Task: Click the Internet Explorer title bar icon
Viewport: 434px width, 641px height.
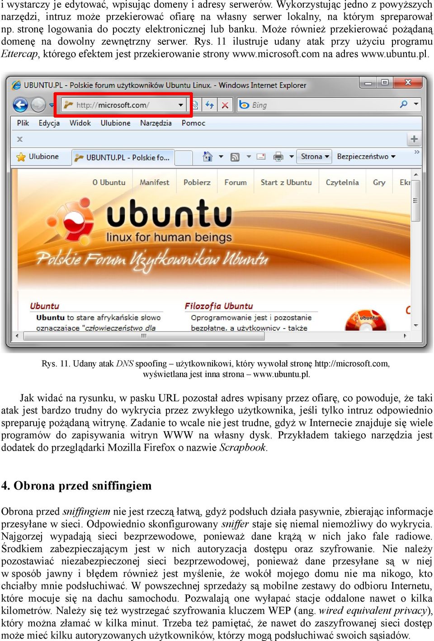Action: (16, 85)
